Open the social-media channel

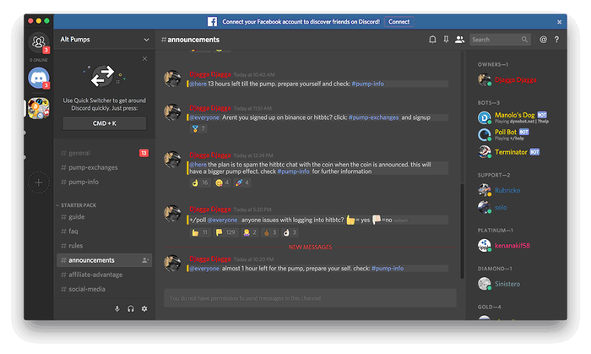104,289
